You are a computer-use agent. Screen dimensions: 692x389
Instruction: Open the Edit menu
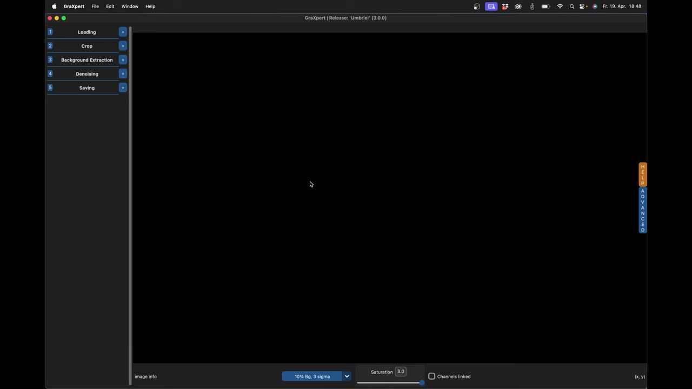(x=110, y=6)
